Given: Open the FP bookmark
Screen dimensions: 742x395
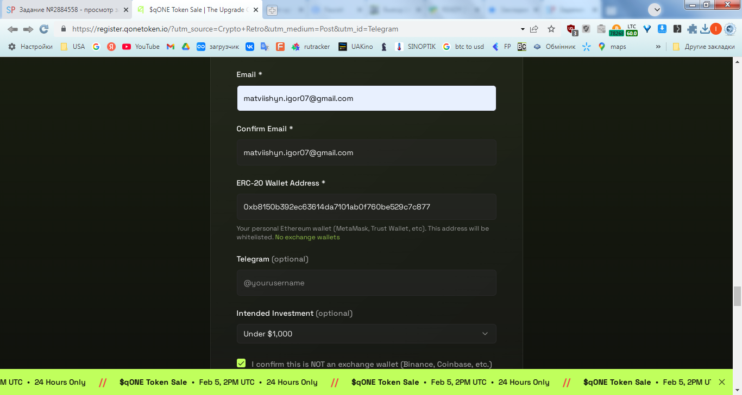Looking at the screenshot, I should tap(501, 47).
